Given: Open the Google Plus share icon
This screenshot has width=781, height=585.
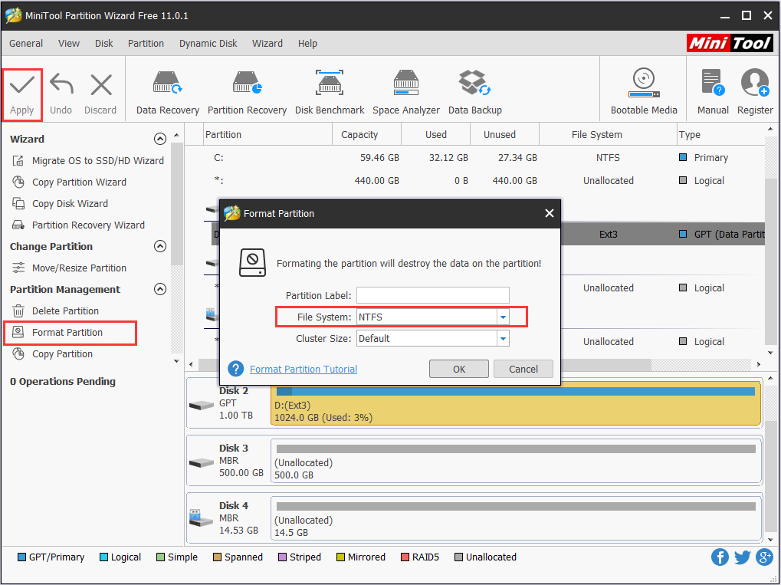Looking at the screenshot, I should [765, 557].
